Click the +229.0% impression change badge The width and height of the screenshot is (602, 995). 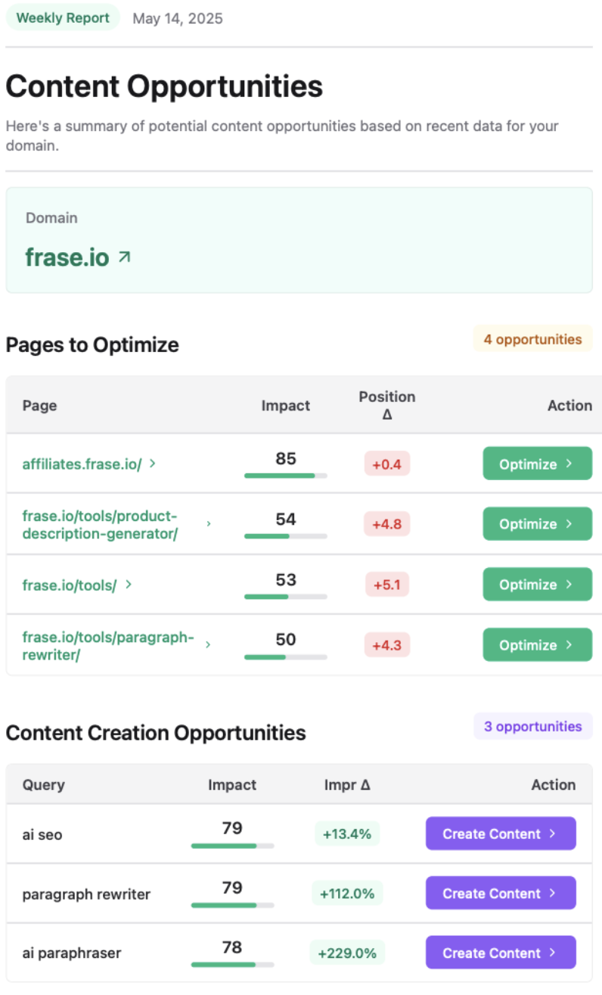347,953
